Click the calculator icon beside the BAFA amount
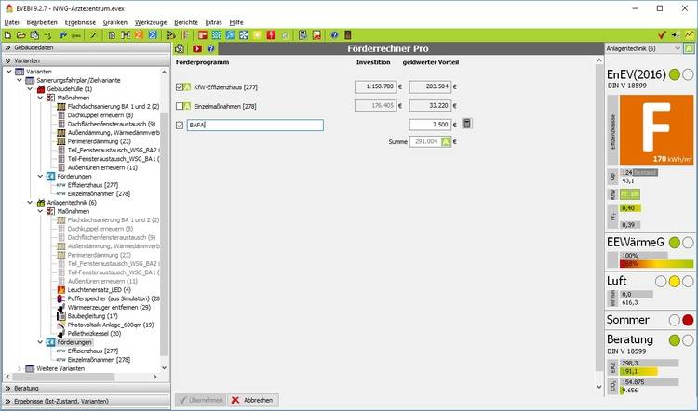 (x=467, y=124)
